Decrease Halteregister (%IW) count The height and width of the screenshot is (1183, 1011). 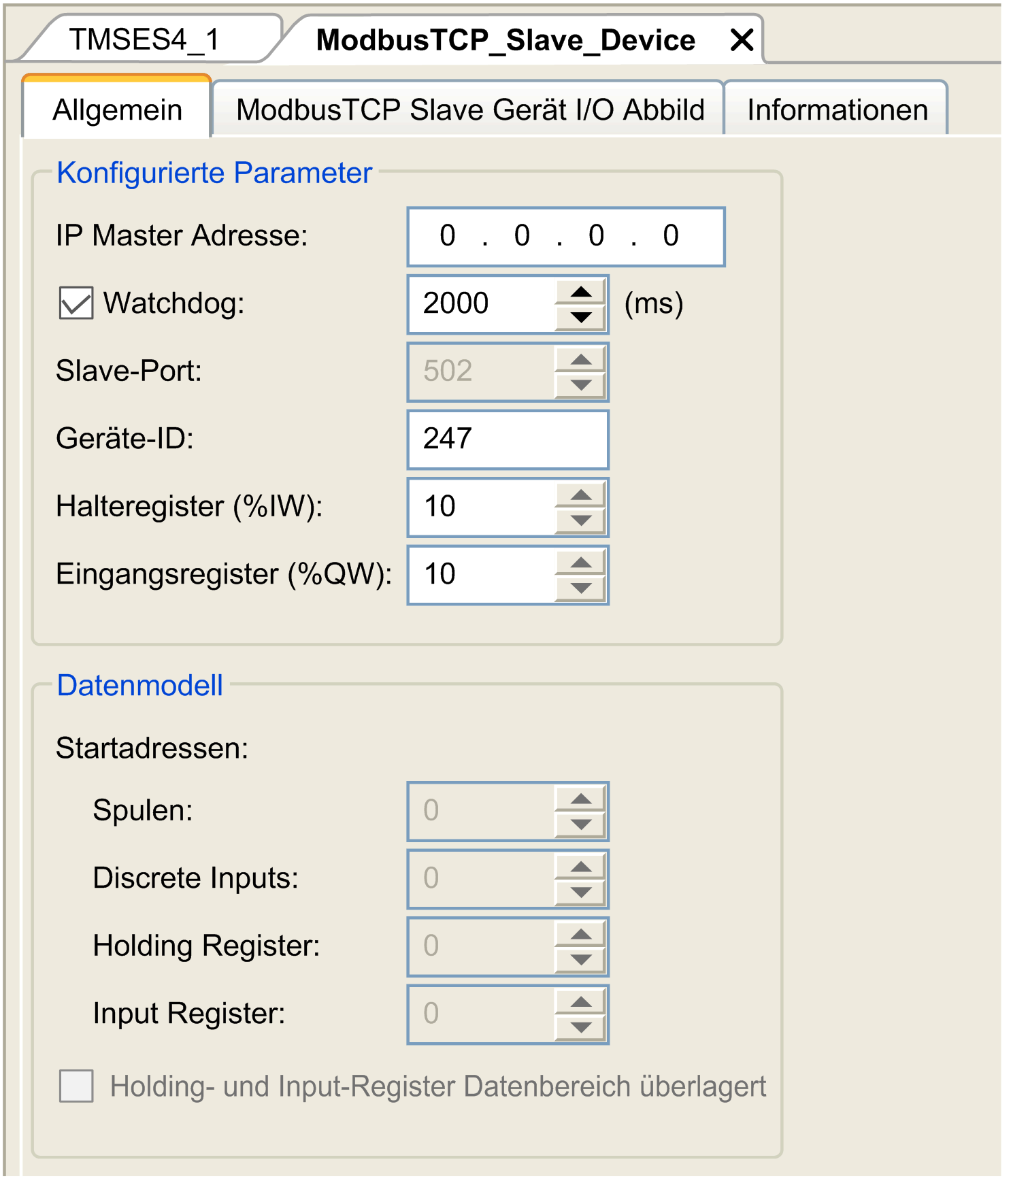[580, 520]
